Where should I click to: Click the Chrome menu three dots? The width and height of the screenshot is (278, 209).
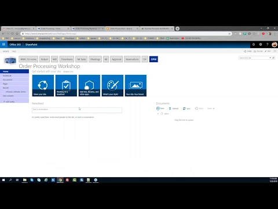pos(275,34)
